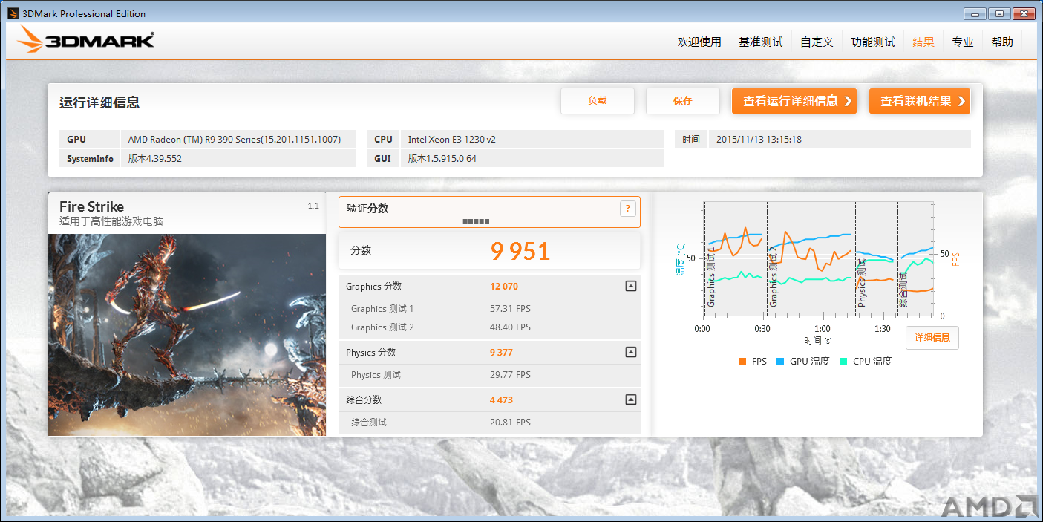Viewport: 1043px width, 522px height.
Task: Click the 3DMark title bar app icon
Action: (x=13, y=13)
